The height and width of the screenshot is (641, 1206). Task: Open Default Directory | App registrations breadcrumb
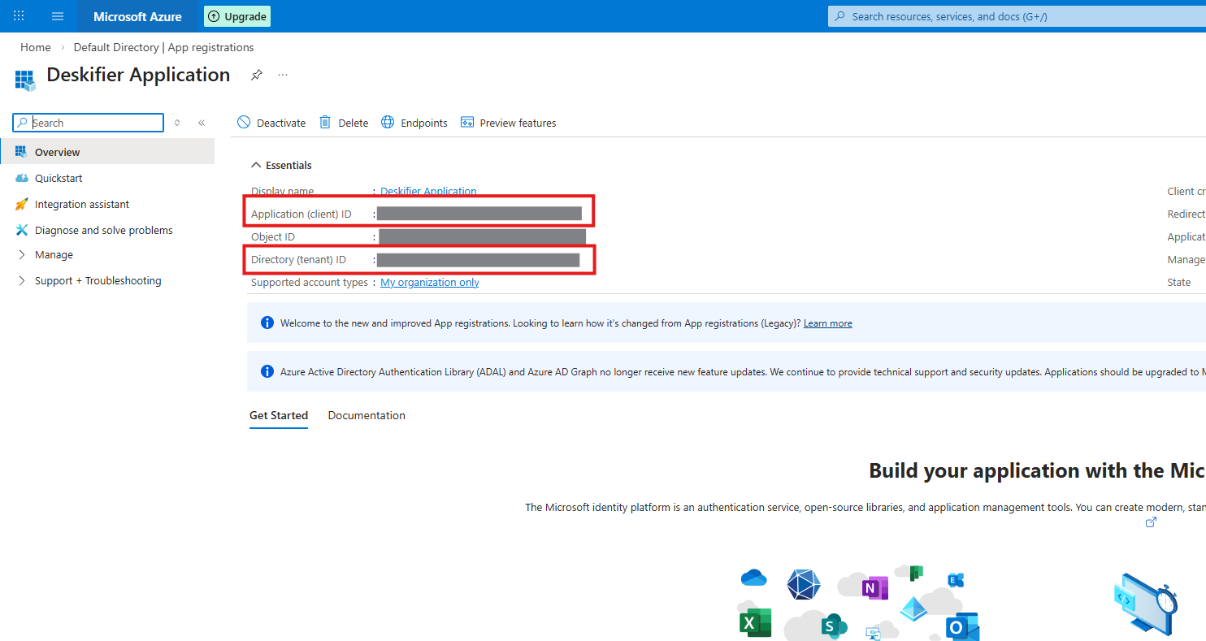(x=163, y=47)
